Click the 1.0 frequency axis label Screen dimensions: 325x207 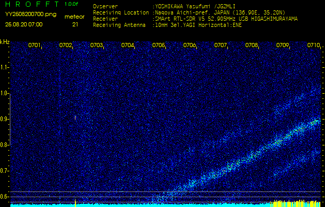click(4, 93)
